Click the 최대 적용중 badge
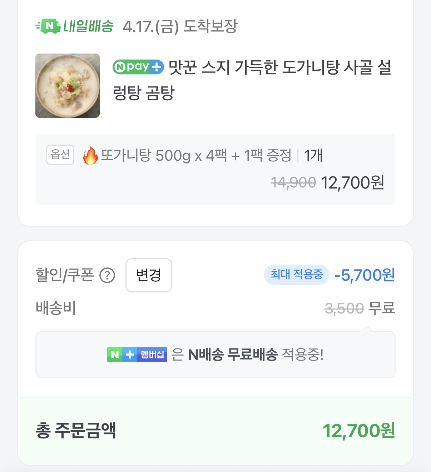This screenshot has width=431, height=472. point(296,275)
